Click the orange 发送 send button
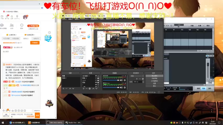 tap(37, 115)
